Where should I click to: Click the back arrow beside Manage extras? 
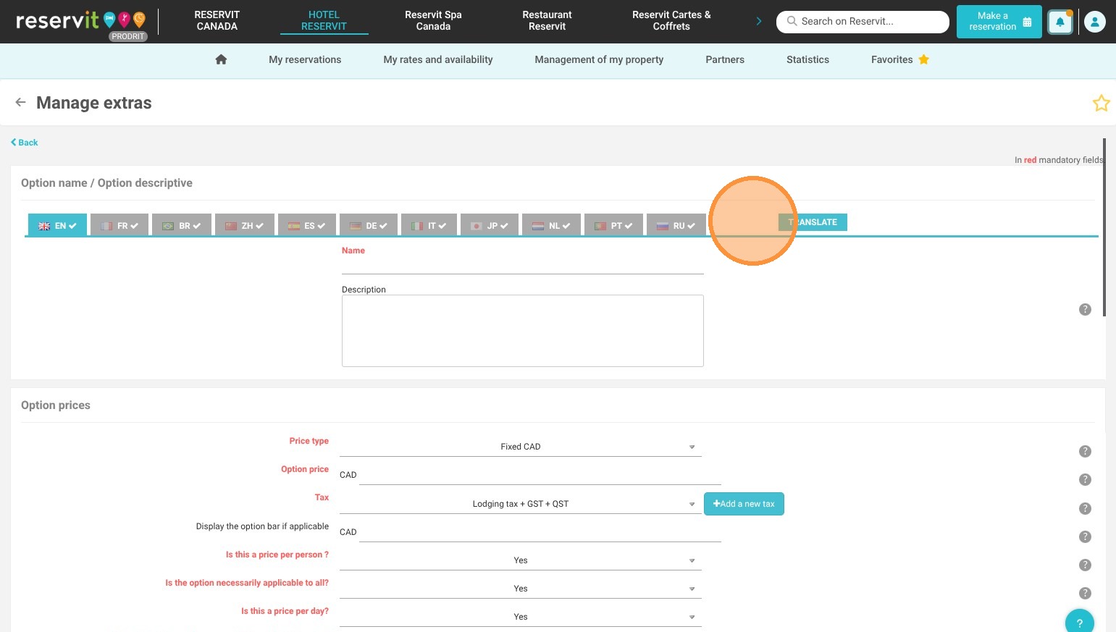pos(20,102)
